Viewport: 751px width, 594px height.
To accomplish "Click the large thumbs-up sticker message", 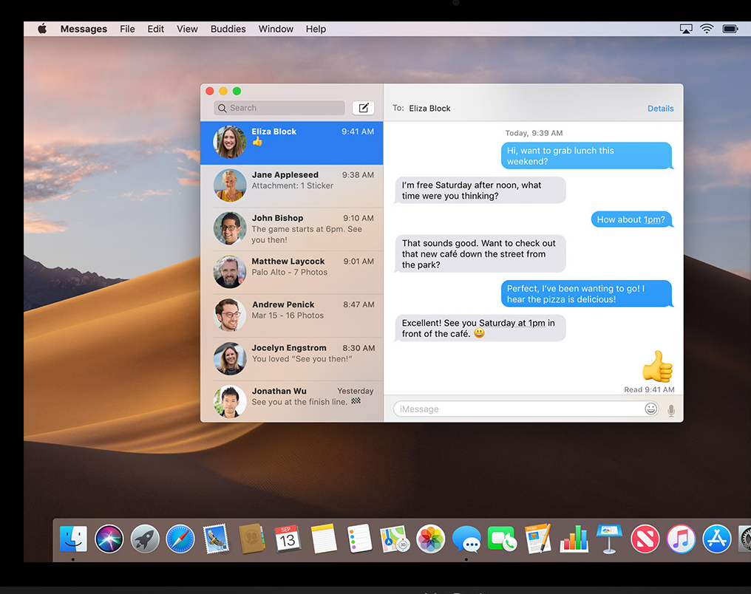I will (658, 366).
